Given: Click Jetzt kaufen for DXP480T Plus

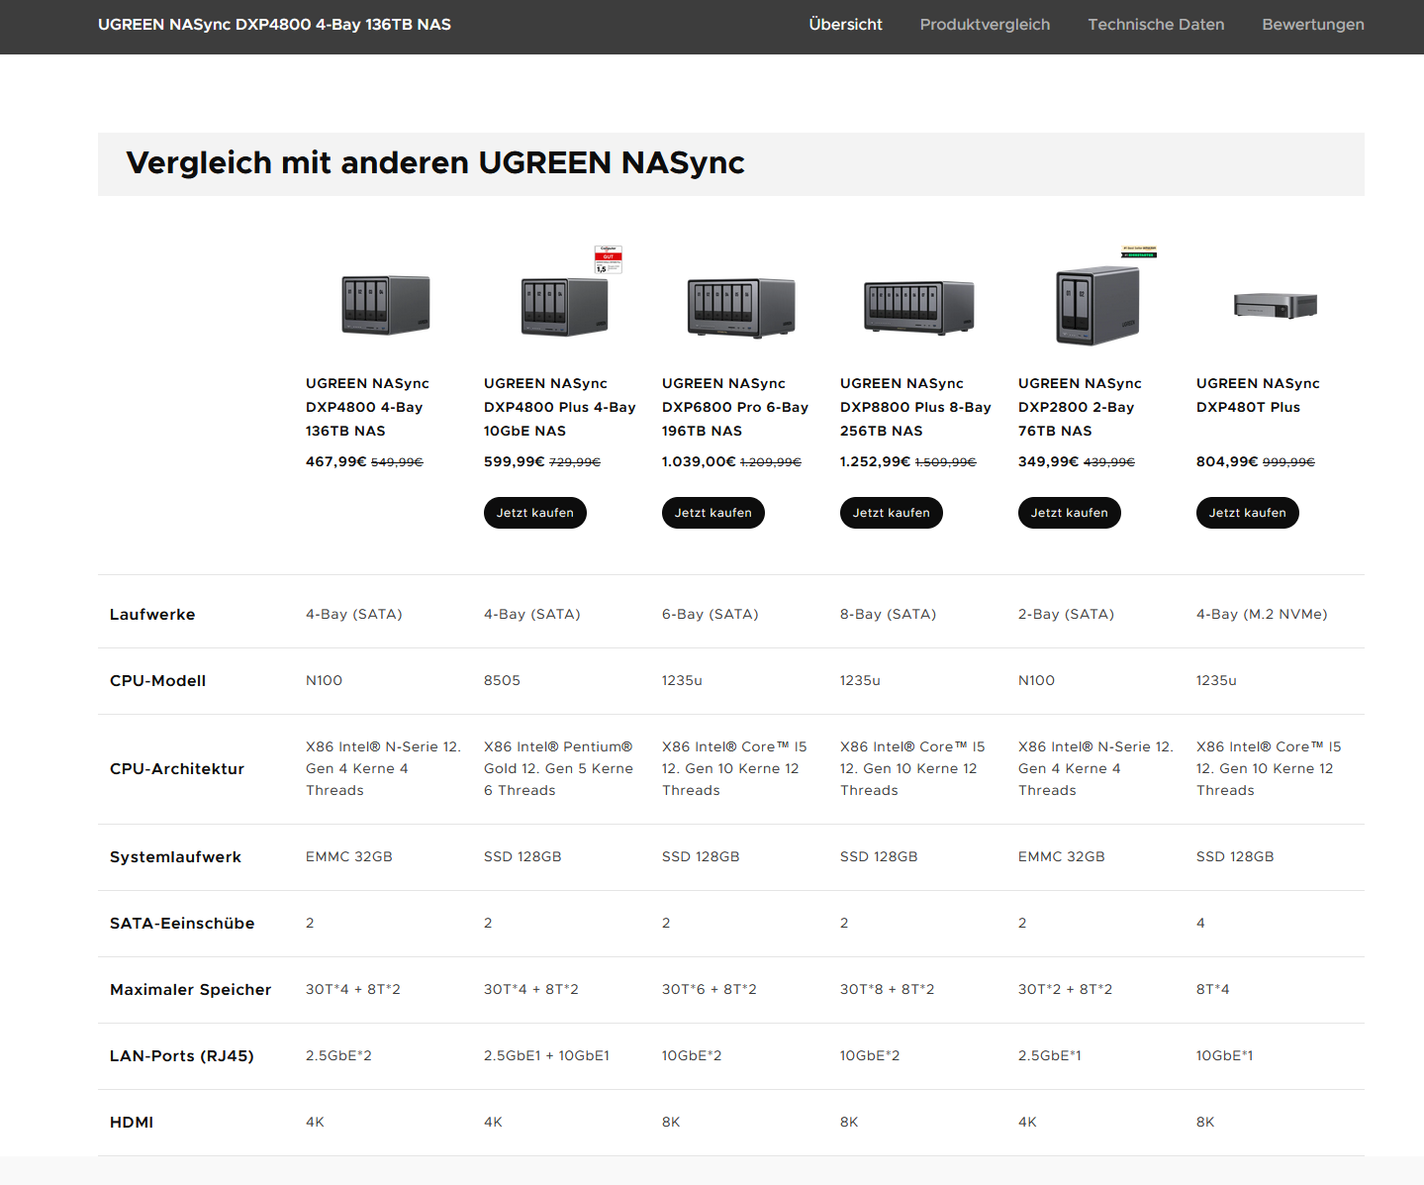Looking at the screenshot, I should click(x=1248, y=513).
